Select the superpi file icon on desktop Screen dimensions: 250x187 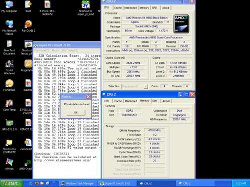(28, 85)
